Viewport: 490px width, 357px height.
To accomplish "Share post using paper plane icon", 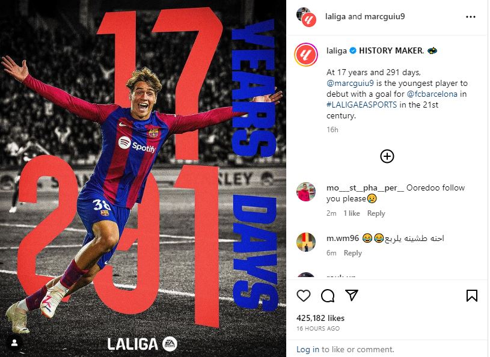I will tap(352, 295).
